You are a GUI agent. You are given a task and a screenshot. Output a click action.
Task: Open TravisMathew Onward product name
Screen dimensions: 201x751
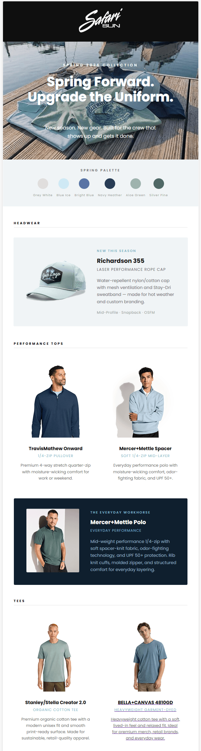[55, 448]
